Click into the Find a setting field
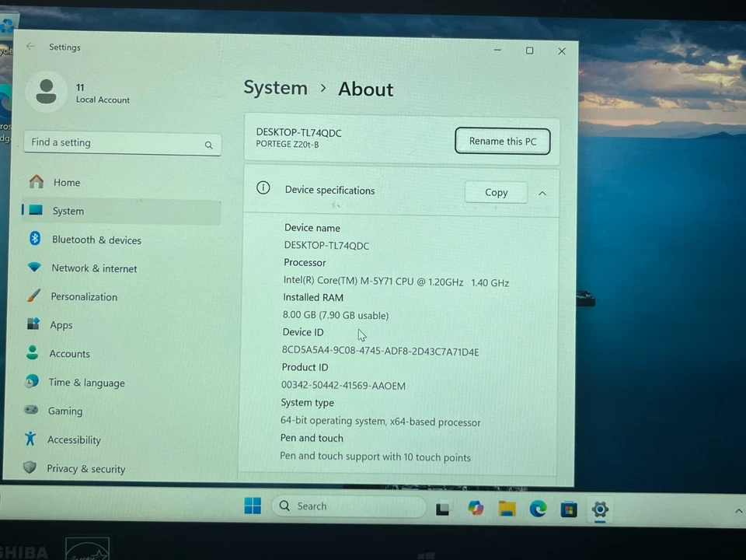This screenshot has height=560, width=746. pos(122,143)
